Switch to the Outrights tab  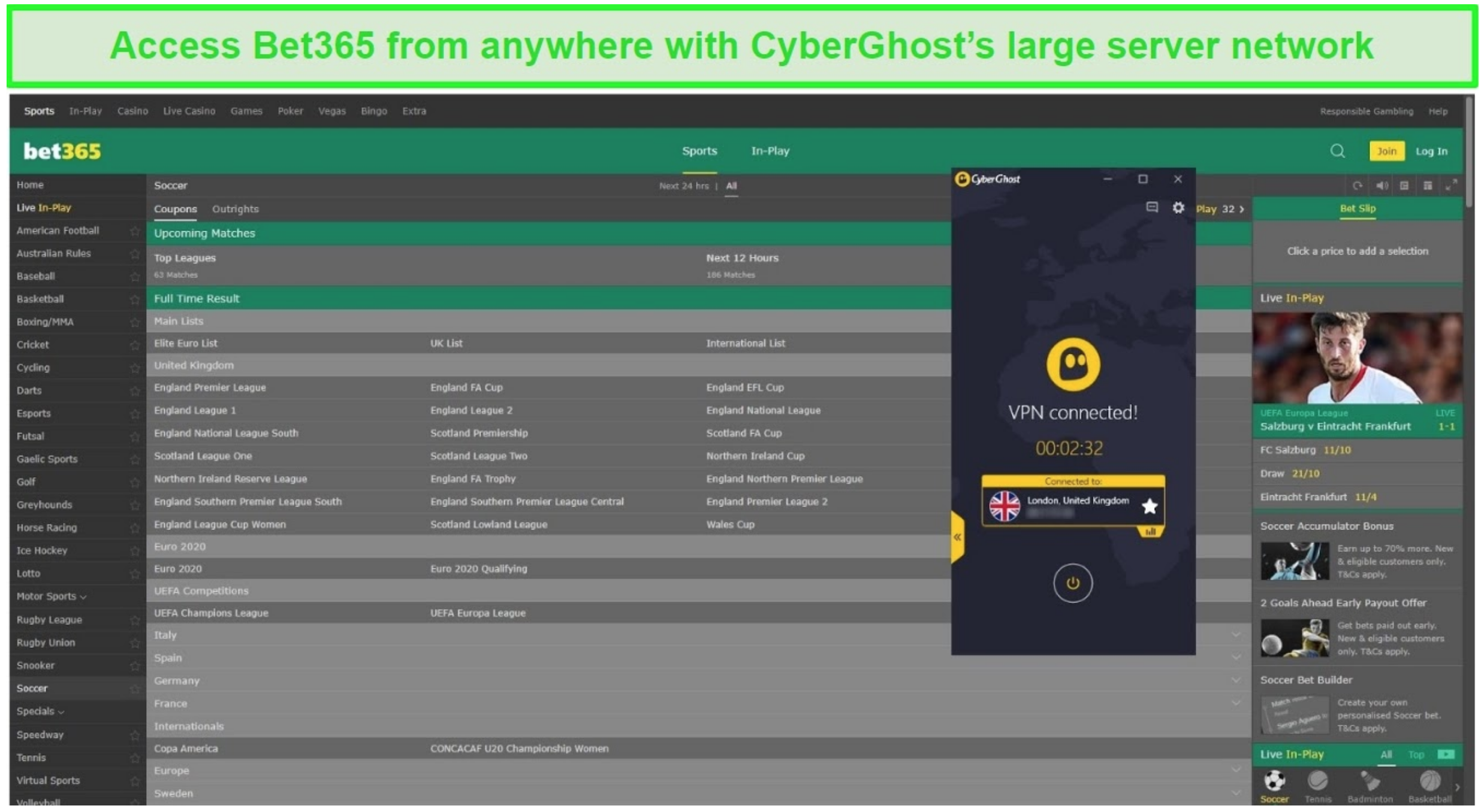(x=235, y=209)
